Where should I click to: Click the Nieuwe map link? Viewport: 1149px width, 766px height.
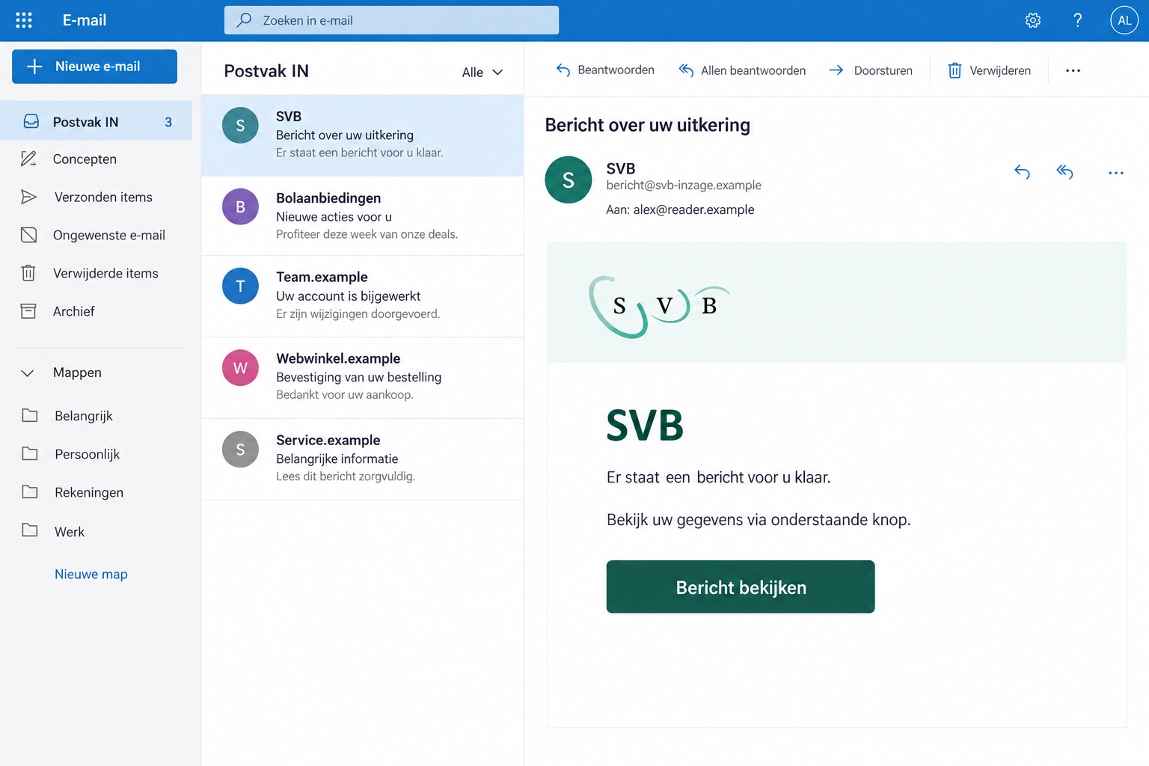point(91,574)
